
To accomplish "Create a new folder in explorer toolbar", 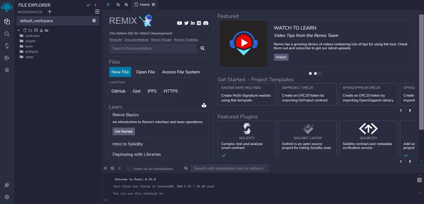I will (30, 30).
